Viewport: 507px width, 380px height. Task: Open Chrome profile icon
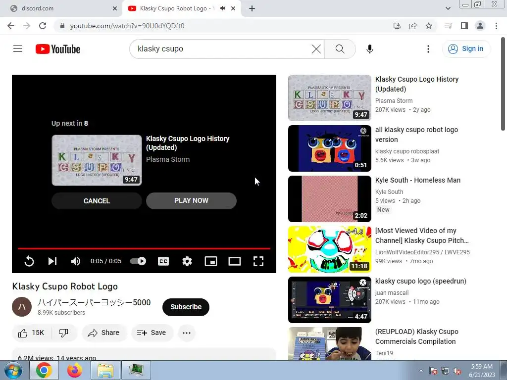point(480,26)
